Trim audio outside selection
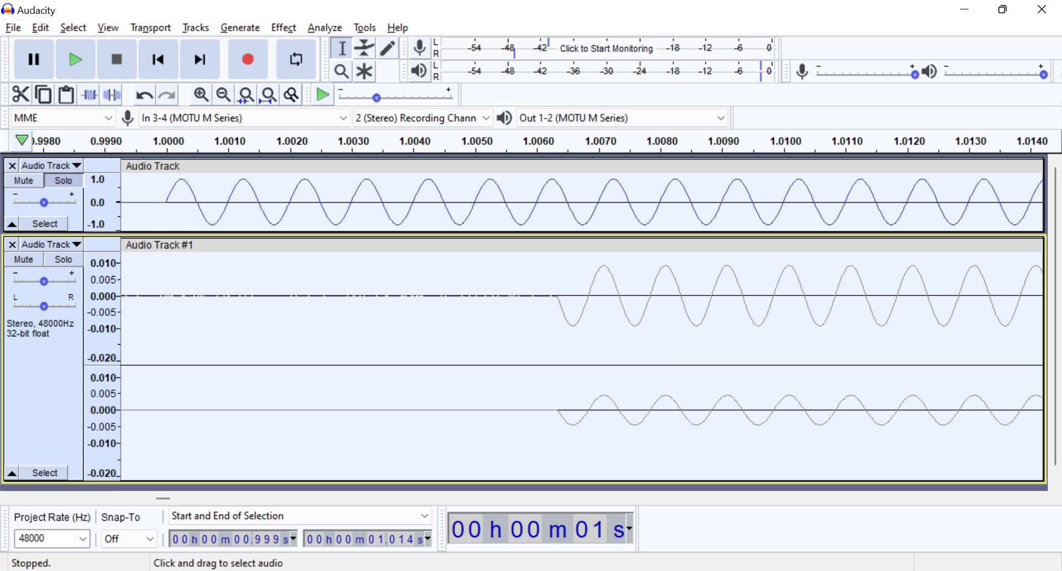1062x571 pixels. [90, 95]
